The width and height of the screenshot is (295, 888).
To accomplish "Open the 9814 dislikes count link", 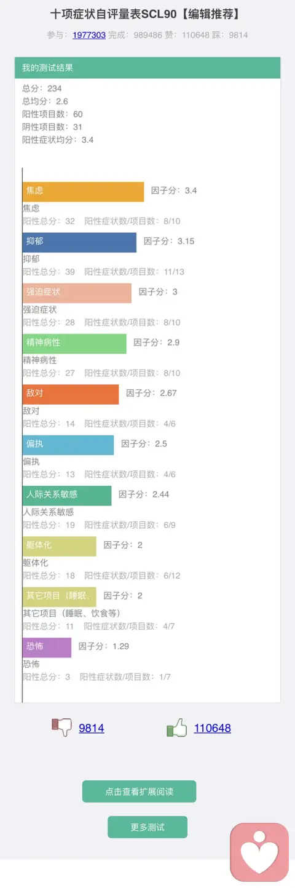I will [x=92, y=728].
